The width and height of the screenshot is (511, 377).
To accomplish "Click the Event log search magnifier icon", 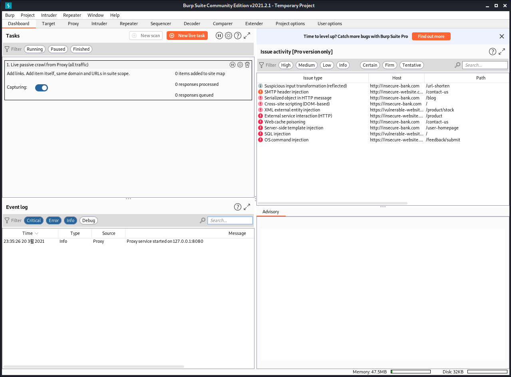I will click(203, 220).
